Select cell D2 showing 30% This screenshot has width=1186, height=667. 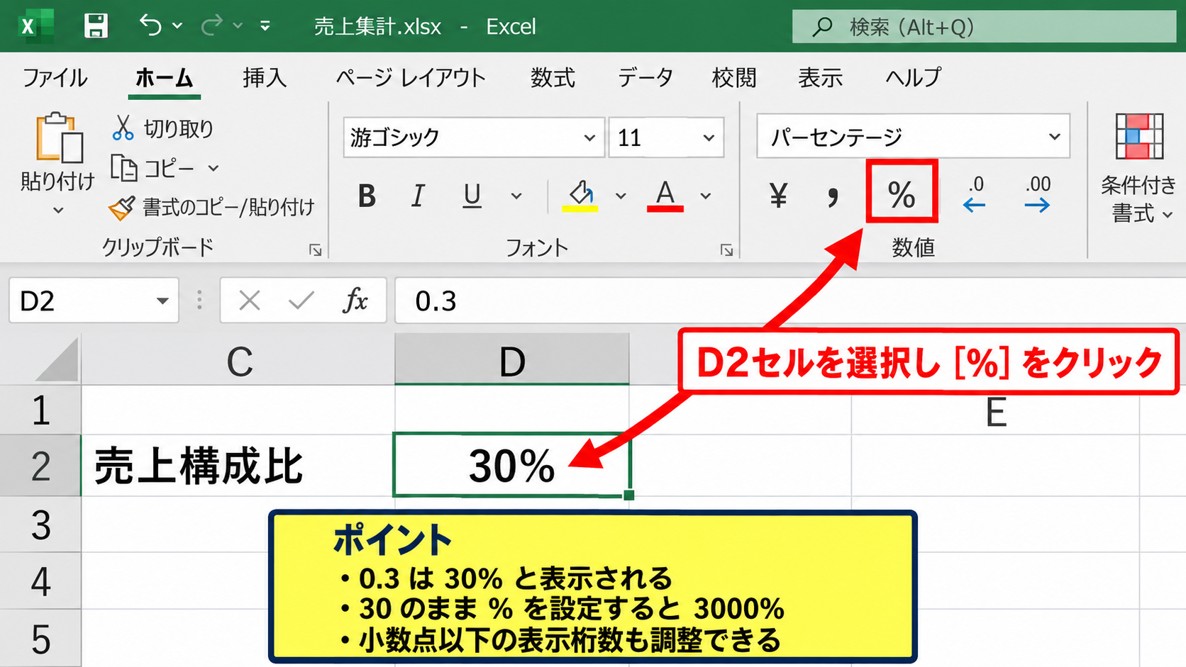coord(511,465)
